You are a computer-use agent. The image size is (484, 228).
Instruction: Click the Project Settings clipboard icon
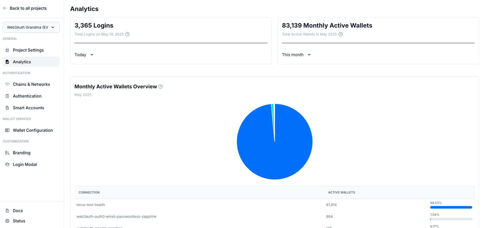tap(7, 50)
